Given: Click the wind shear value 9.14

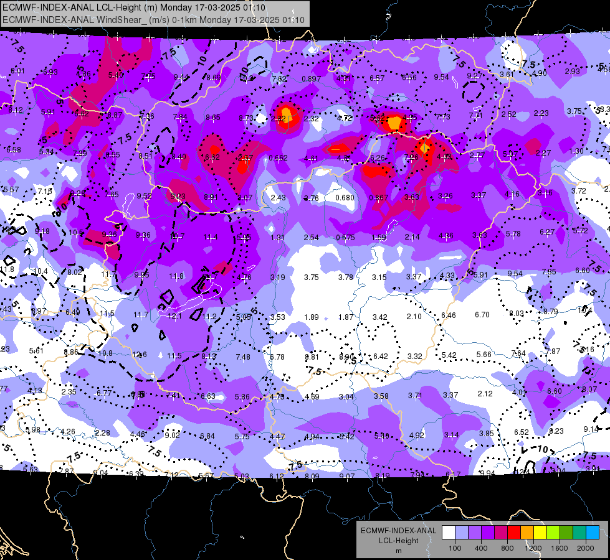Looking at the screenshot, I should coord(591,429).
